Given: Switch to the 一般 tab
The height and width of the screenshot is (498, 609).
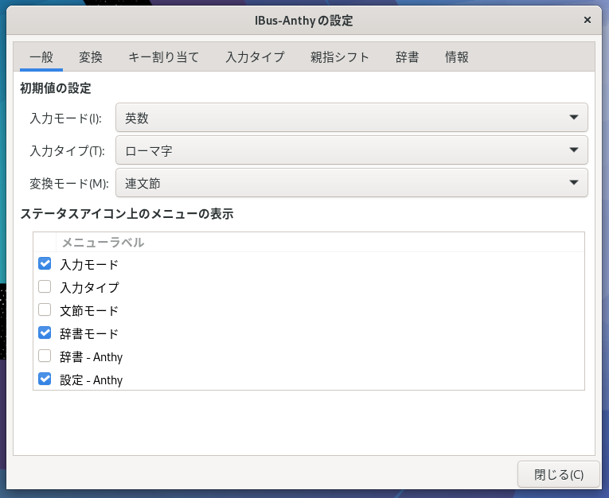Looking at the screenshot, I should tap(41, 57).
